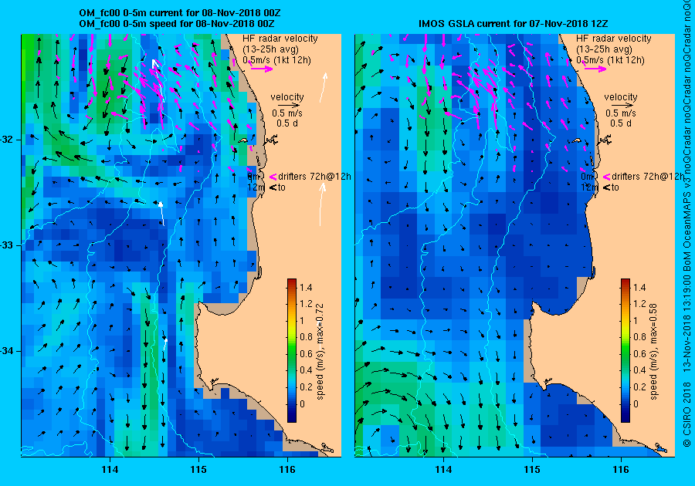Viewport: 695px width, 486px height.
Task: Click black velocity scale arrow in IMOS GSLA map
Action: coord(623,106)
